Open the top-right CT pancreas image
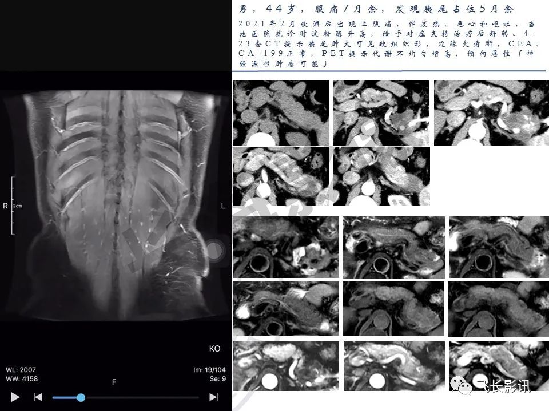This screenshot has width=549, height=411. [492, 112]
